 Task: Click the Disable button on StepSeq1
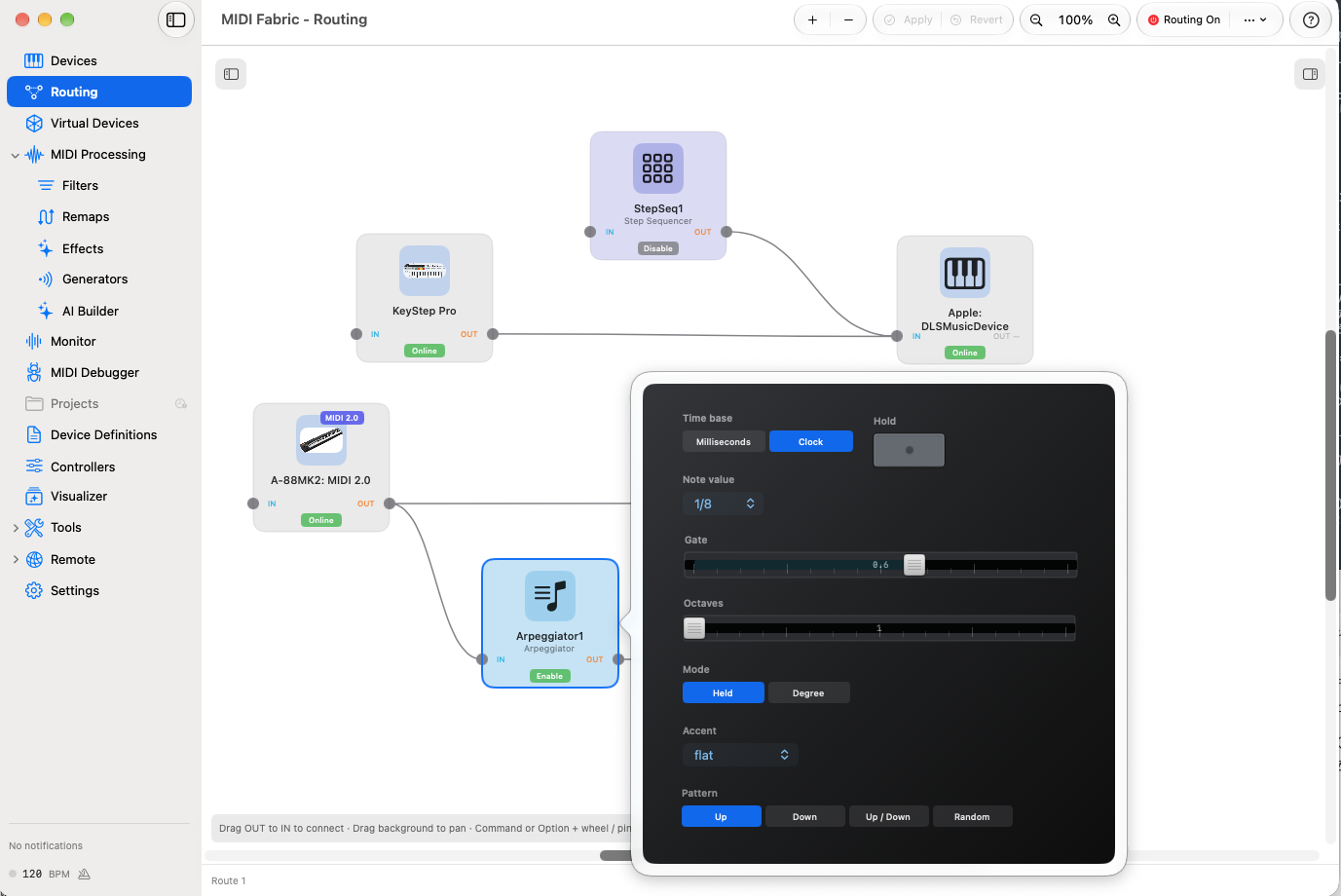pos(658,248)
